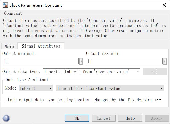The image size is (170, 124).
Task: Enable Lock output data type setting checkbox
Action: (4, 100)
